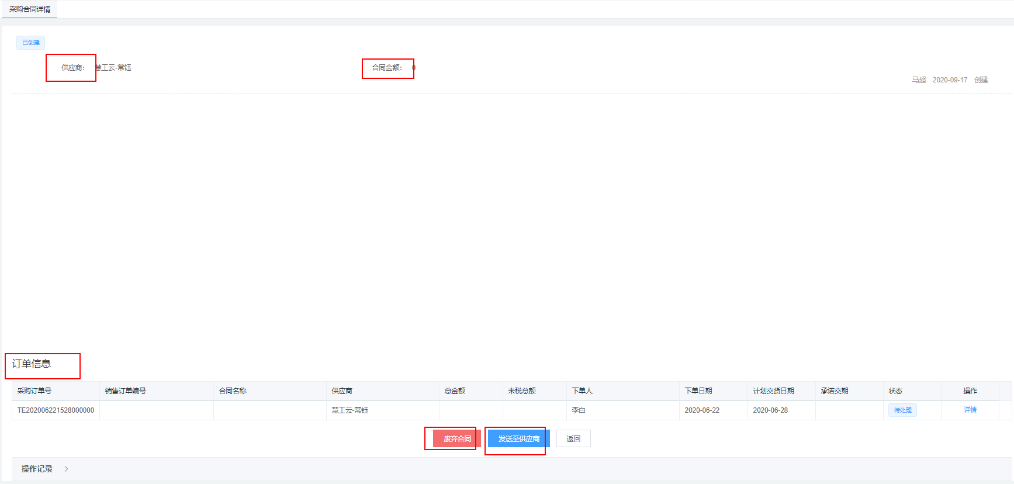The height and width of the screenshot is (484, 1014).
Task: Click the 总金额 column header
Action: [455, 391]
